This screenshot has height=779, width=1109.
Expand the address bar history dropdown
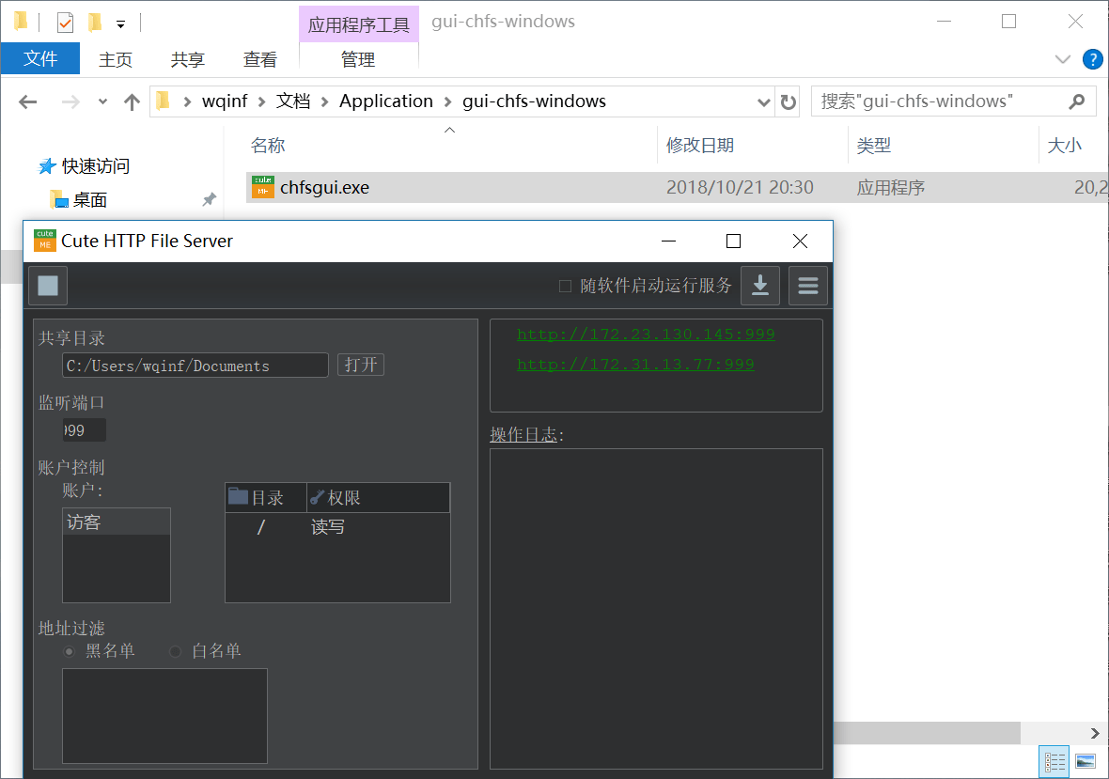click(x=763, y=102)
